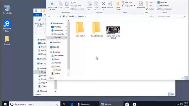Viewport: 189px width, 106px height.
Task: Click Select all in the ribbon
Action: pyautogui.click(x=162, y=2)
